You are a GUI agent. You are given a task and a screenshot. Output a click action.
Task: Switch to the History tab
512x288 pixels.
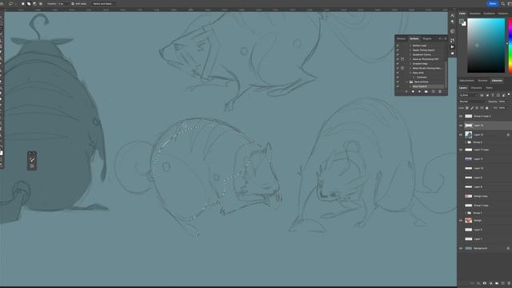coord(401,38)
